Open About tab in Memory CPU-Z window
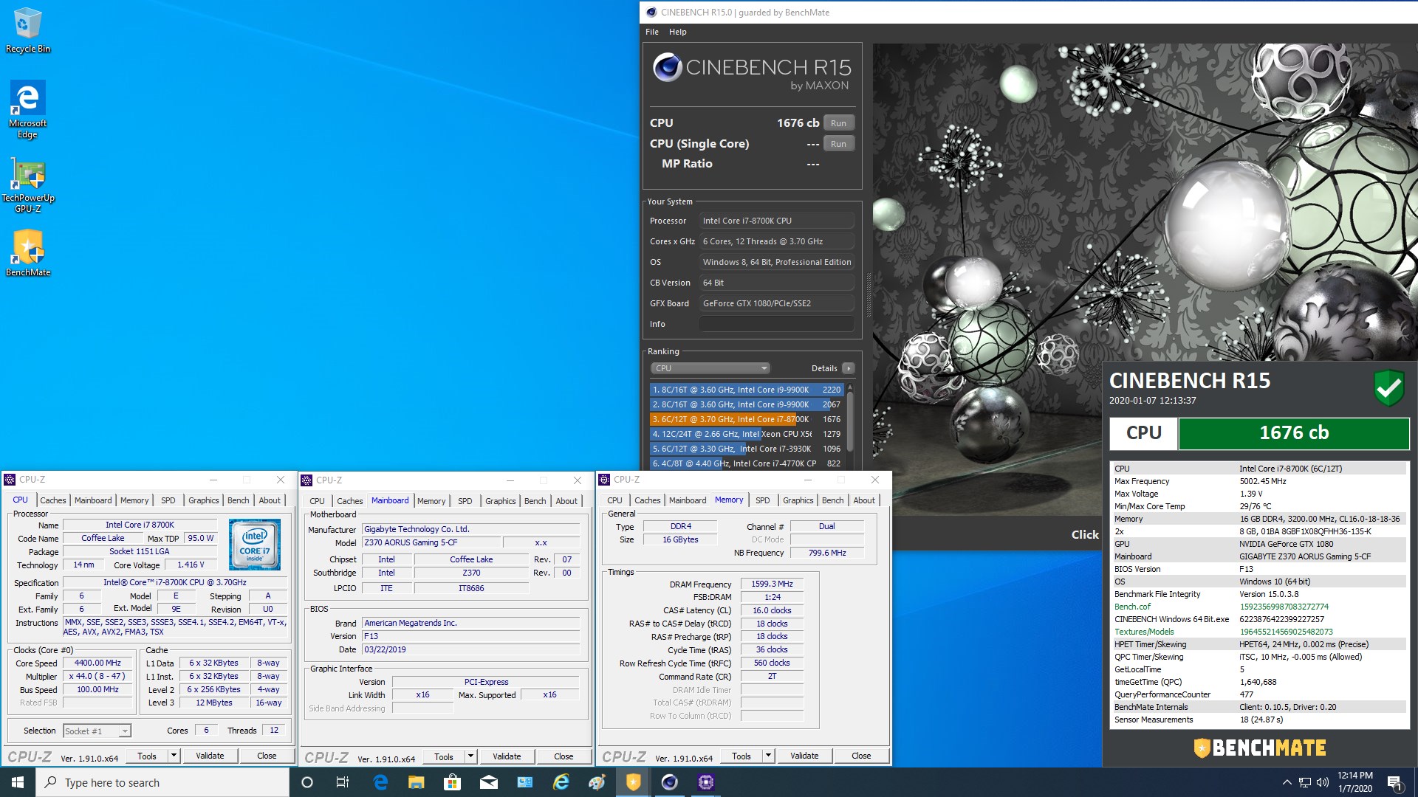The width and height of the screenshot is (1418, 797). tap(864, 500)
